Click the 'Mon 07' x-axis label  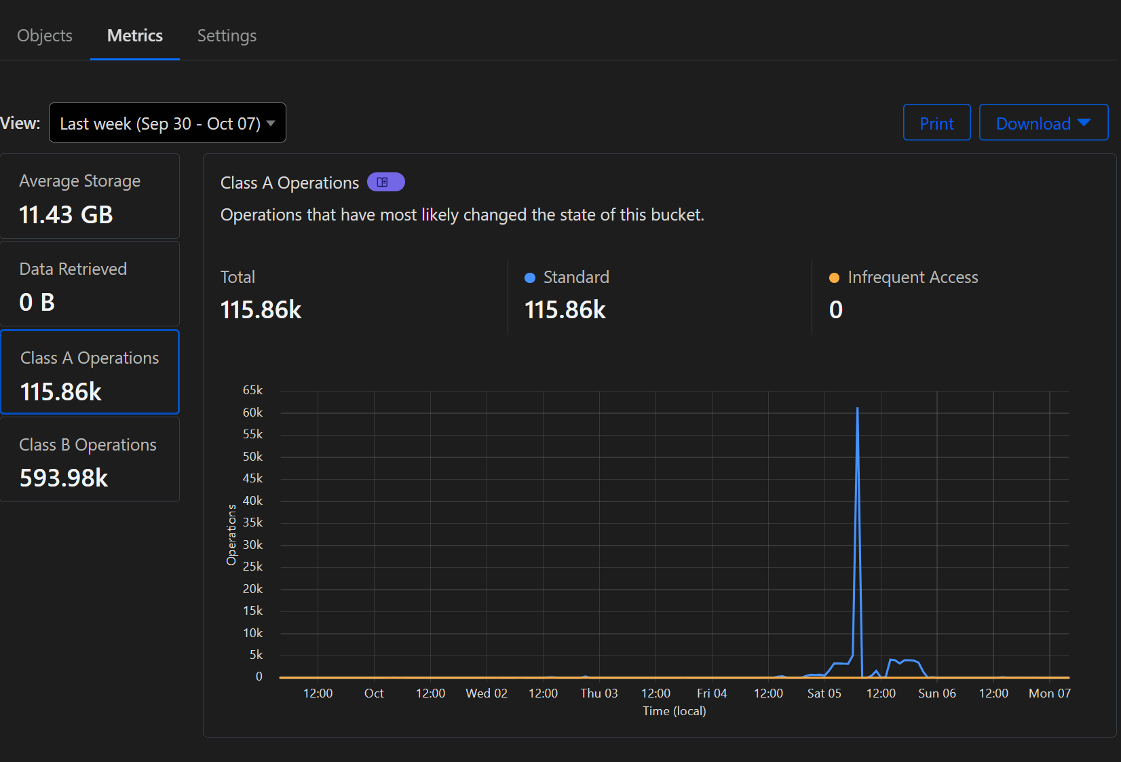pyautogui.click(x=1049, y=693)
